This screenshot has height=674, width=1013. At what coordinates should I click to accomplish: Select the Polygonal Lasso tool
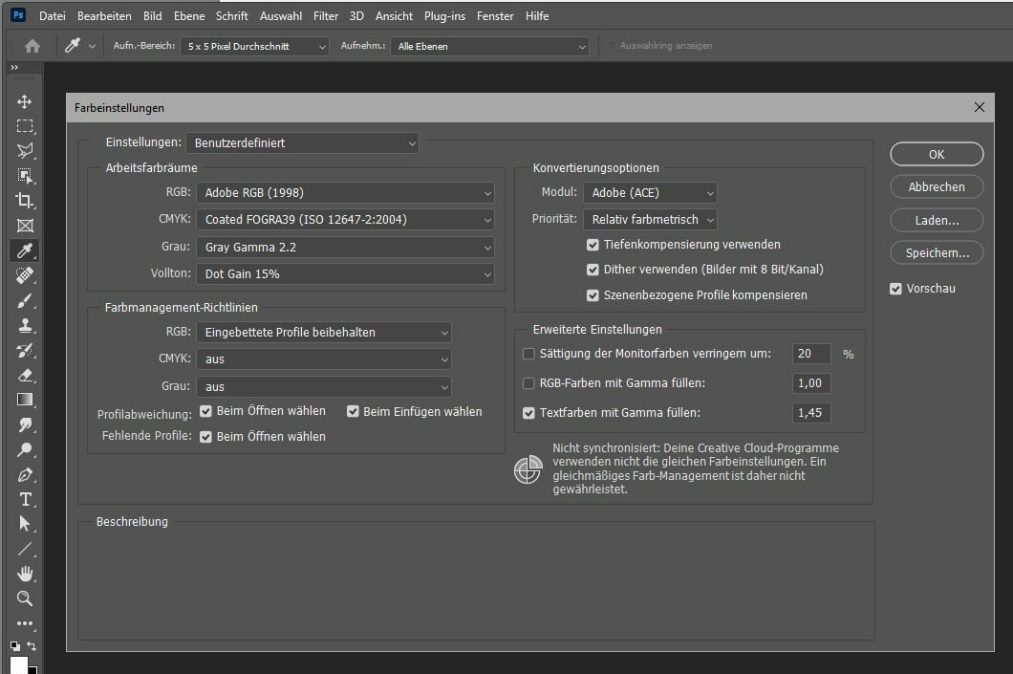pyautogui.click(x=25, y=150)
